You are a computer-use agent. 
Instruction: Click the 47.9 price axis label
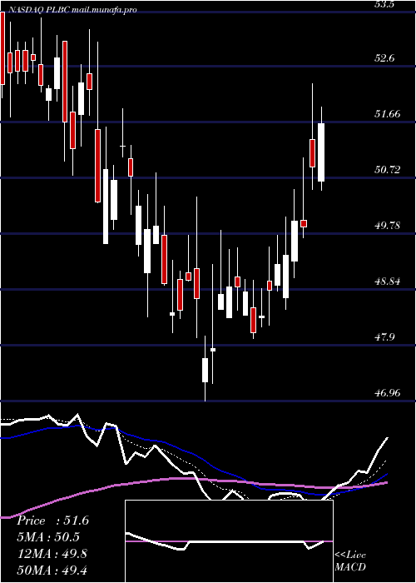[x=384, y=337]
